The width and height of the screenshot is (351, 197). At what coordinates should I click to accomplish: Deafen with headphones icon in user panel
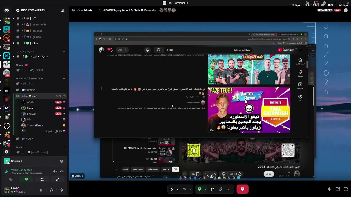[x=51, y=190]
